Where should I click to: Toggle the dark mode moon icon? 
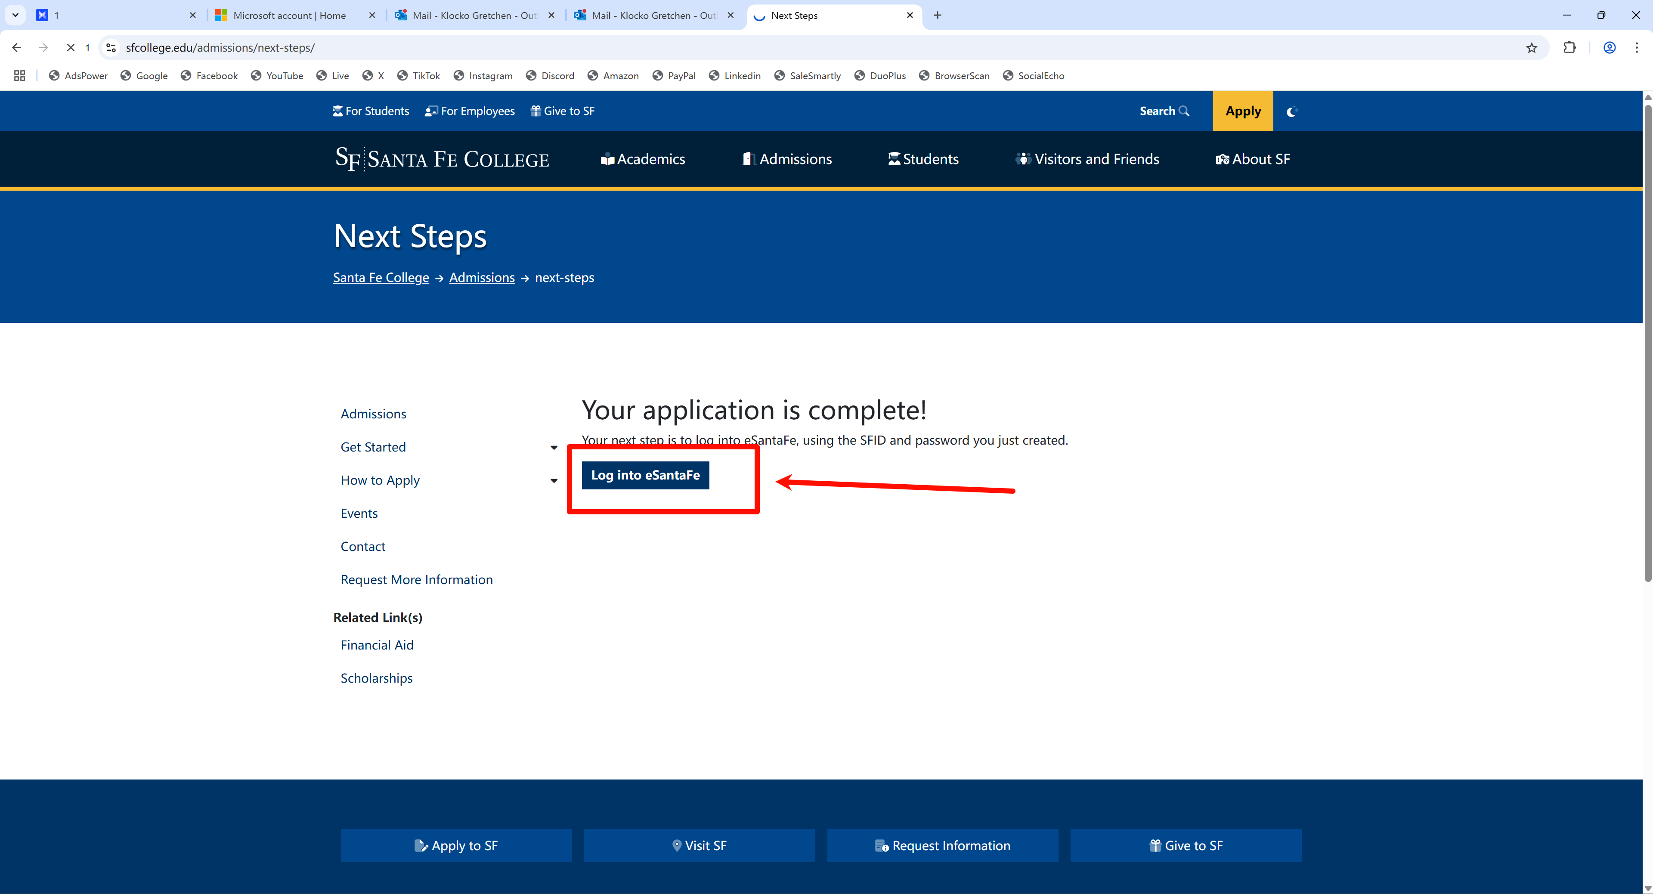click(1292, 111)
